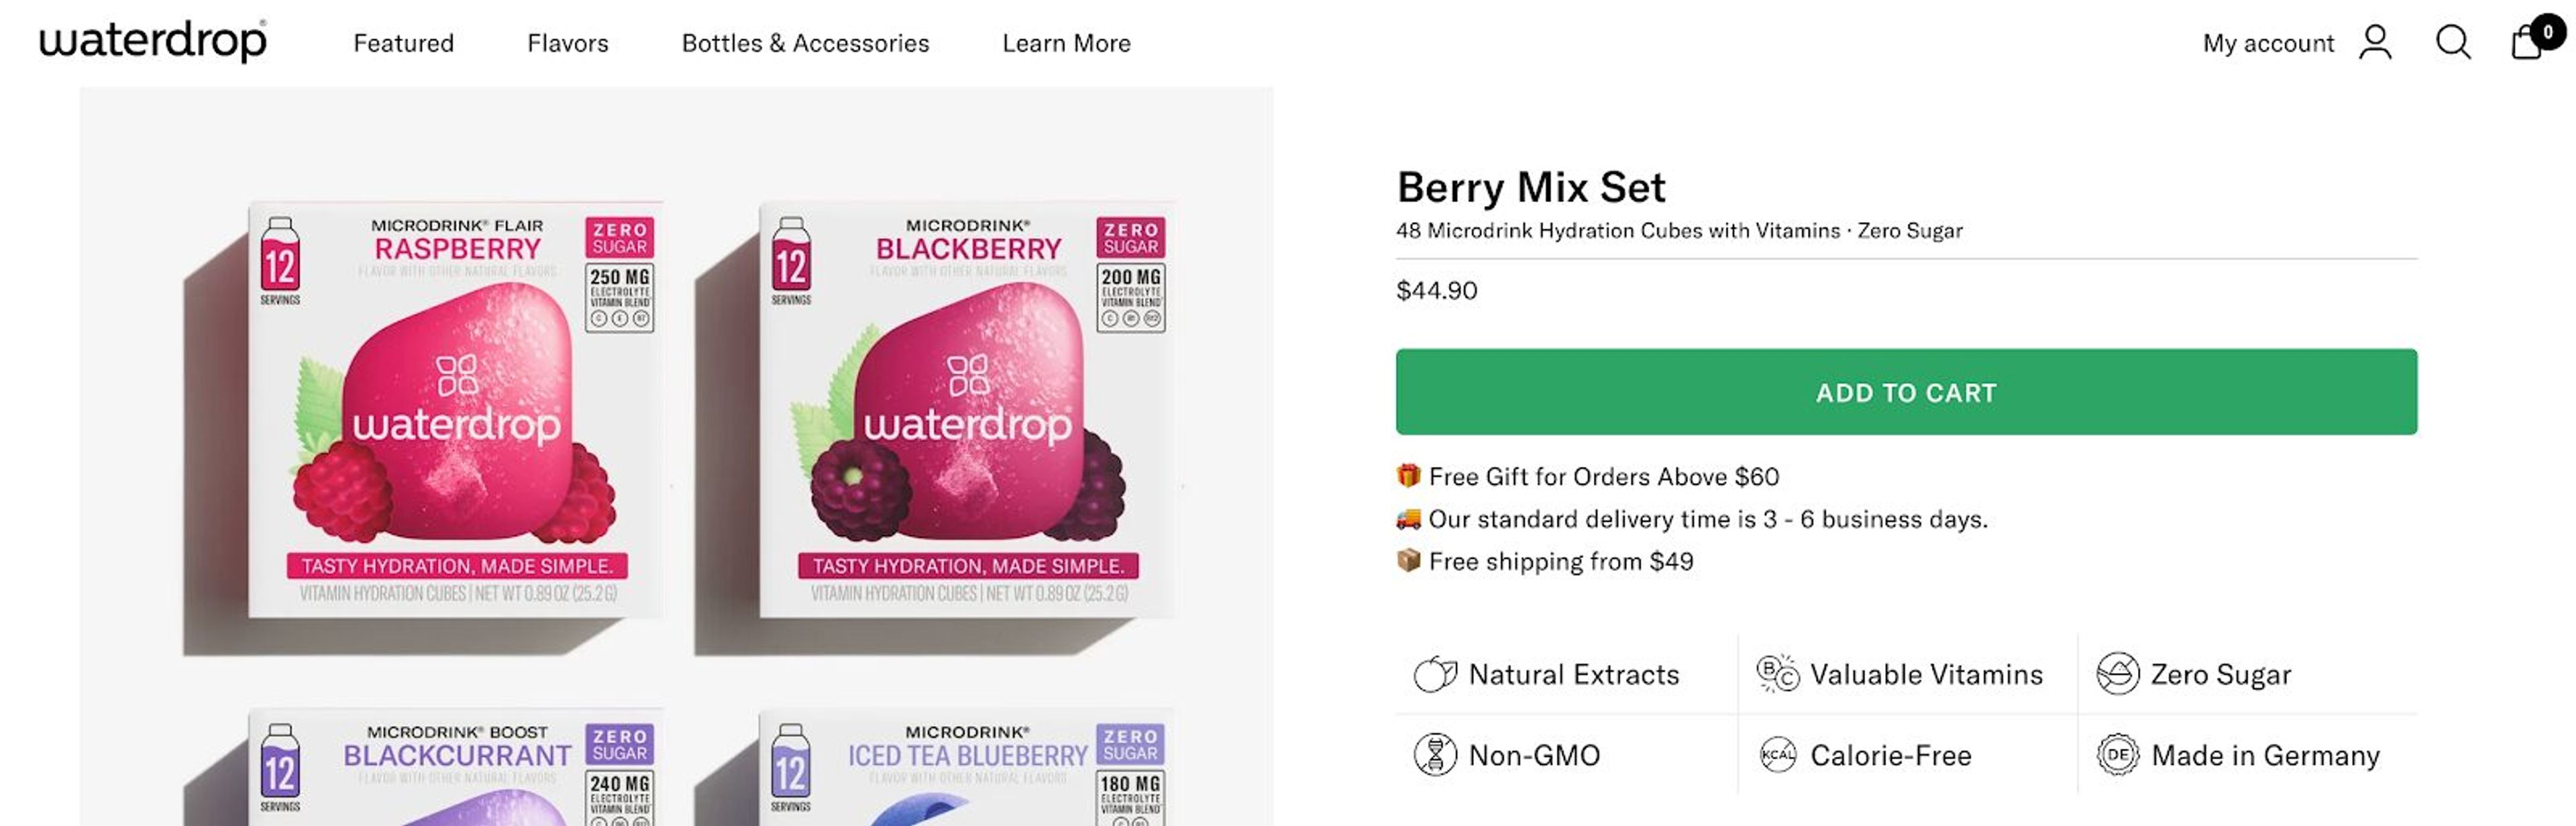
Task: Click the Berry Mix Set product title
Action: (x=1531, y=186)
